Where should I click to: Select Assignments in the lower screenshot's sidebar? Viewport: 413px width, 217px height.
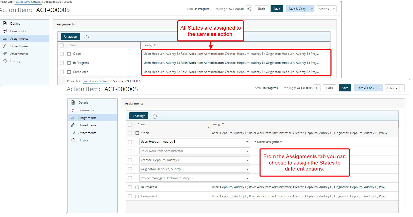coord(87,118)
